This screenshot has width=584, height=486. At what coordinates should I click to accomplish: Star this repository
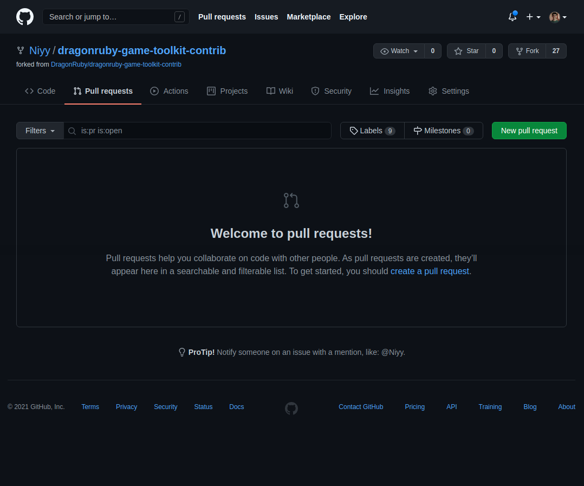click(466, 51)
